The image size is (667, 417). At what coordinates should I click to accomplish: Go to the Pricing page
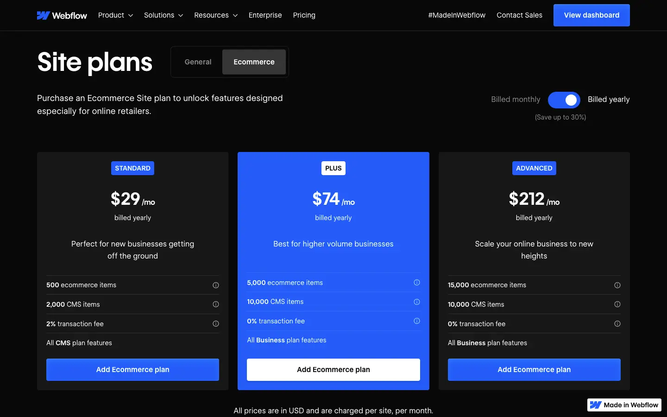(304, 15)
